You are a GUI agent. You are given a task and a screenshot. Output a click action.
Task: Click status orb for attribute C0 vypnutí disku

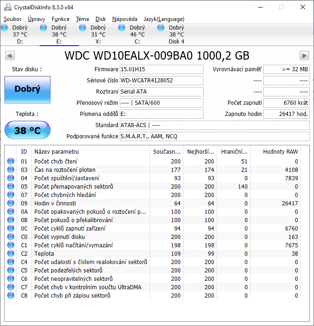click(x=11, y=237)
